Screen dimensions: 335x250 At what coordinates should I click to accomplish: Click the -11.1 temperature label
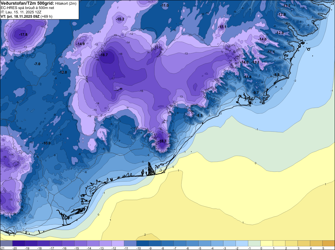[271, 52]
